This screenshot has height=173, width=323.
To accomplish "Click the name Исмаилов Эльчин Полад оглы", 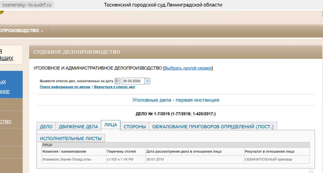I will 67,159.
